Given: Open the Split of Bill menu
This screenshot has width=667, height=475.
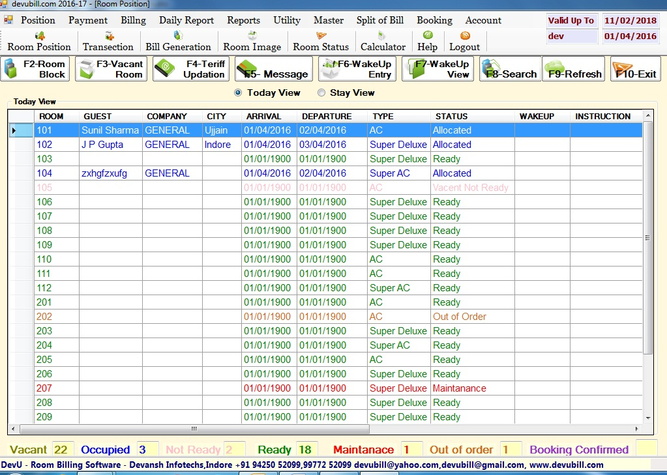Looking at the screenshot, I should pyautogui.click(x=380, y=20).
